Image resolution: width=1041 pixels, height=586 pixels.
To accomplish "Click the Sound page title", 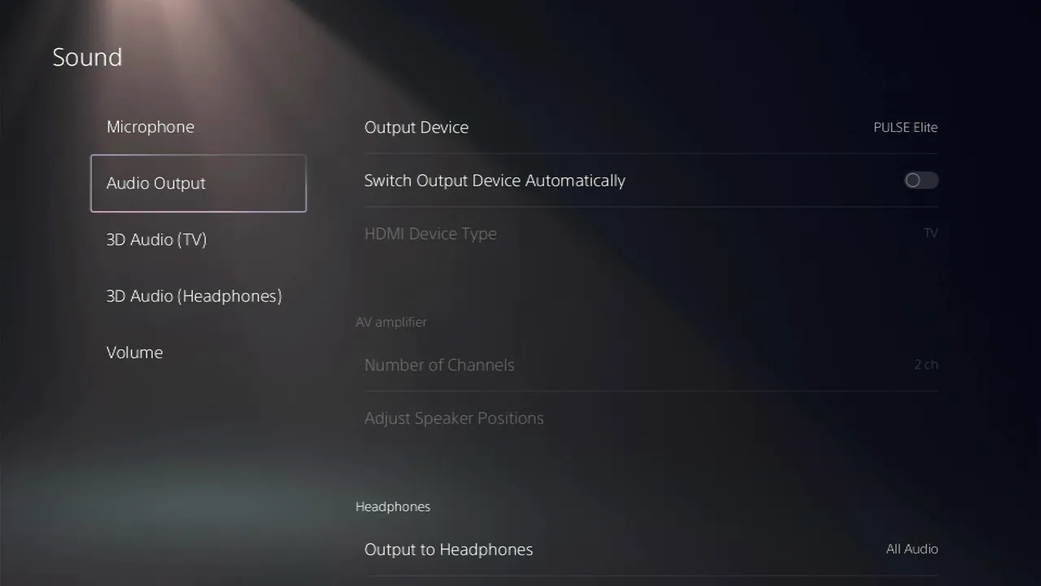I will click(87, 57).
